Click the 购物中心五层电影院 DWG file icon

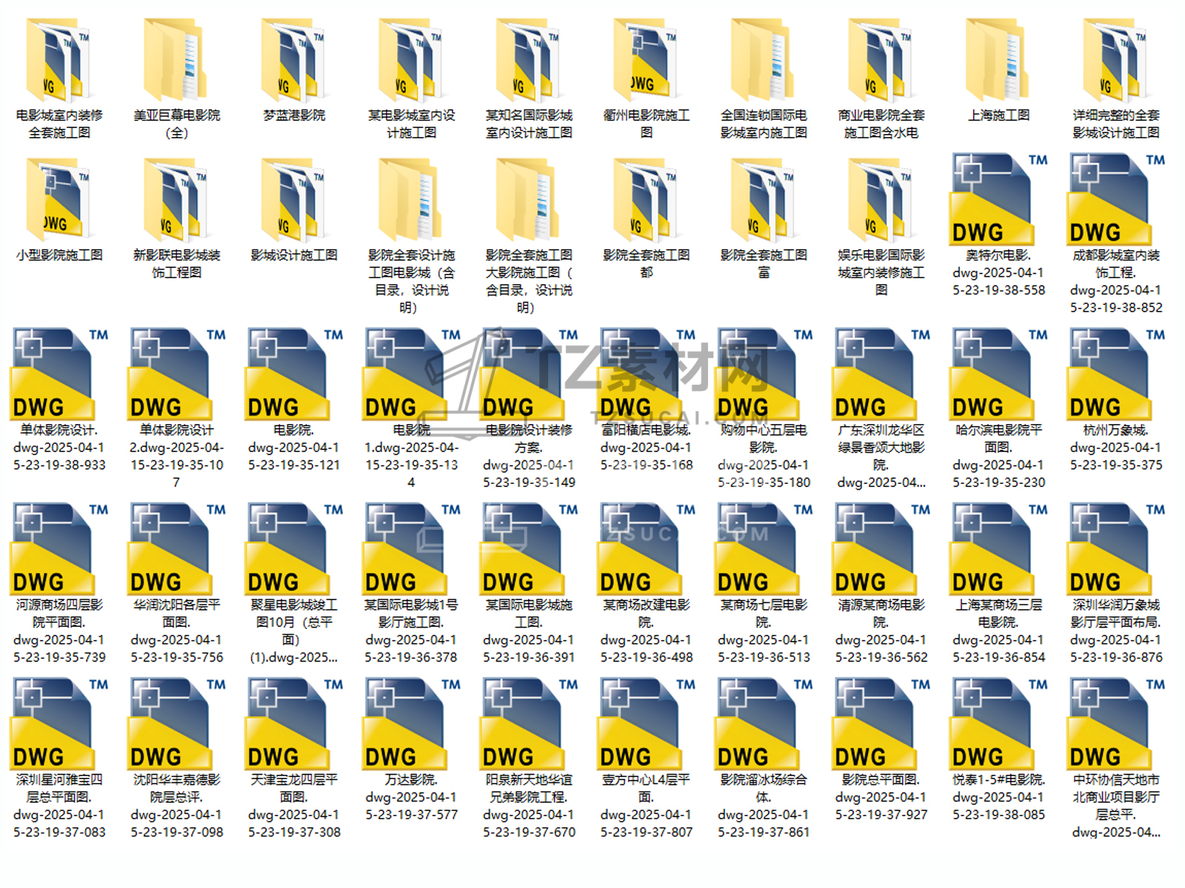(x=764, y=374)
